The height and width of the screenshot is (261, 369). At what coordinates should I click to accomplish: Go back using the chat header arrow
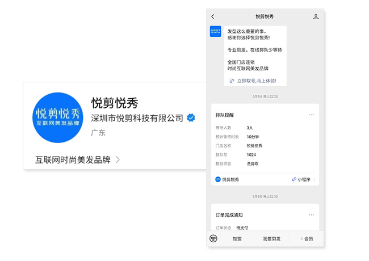point(213,16)
